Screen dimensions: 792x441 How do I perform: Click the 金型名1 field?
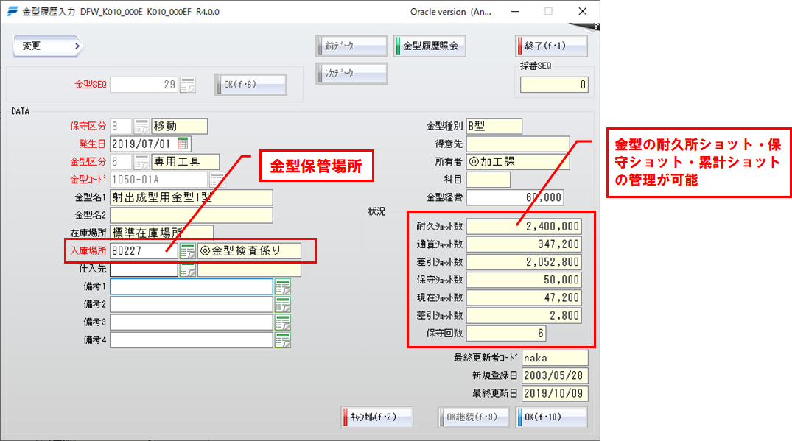click(x=192, y=197)
